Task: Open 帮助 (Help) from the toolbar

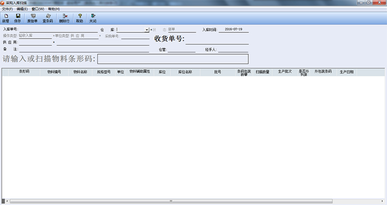Action: pyautogui.click(x=80, y=18)
